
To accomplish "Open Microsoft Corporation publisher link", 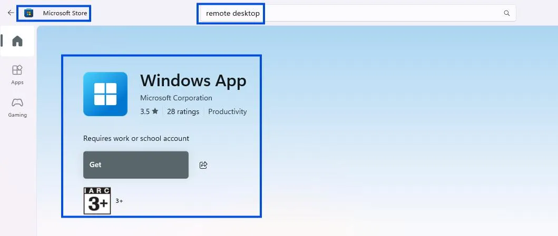I will (176, 98).
